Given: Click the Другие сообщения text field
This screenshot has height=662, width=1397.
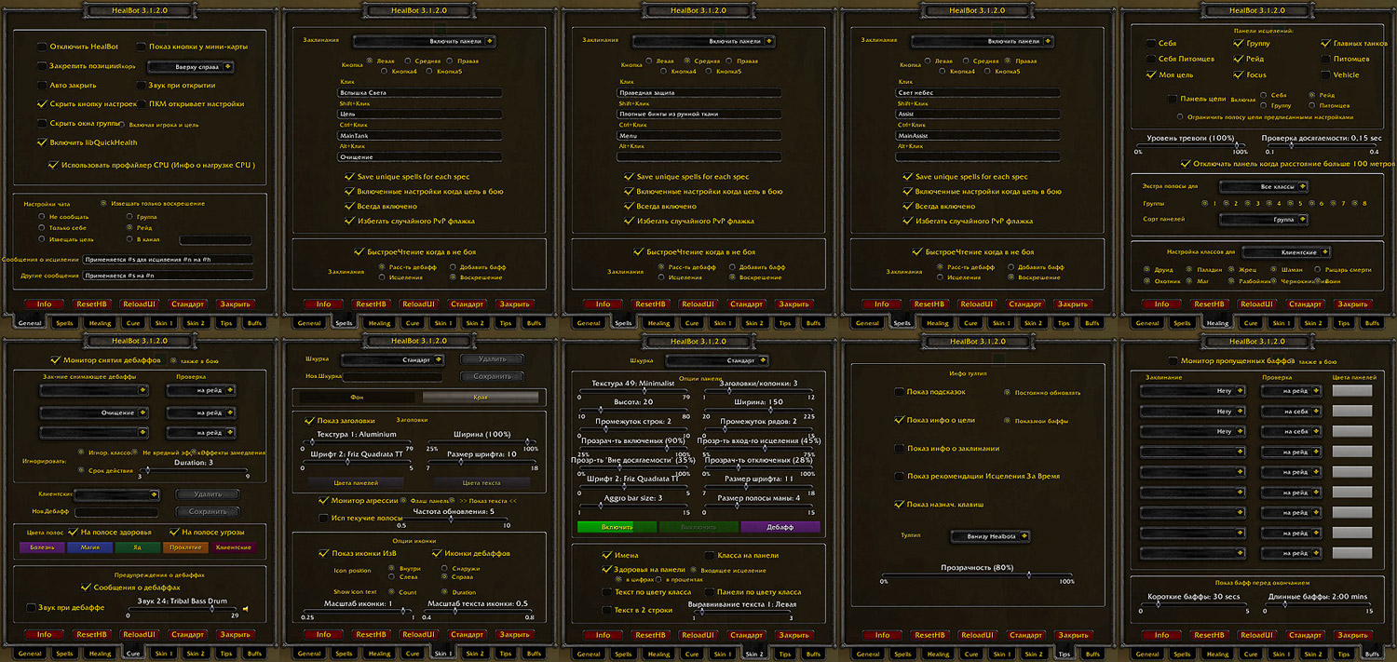Looking at the screenshot, I should (x=168, y=276).
